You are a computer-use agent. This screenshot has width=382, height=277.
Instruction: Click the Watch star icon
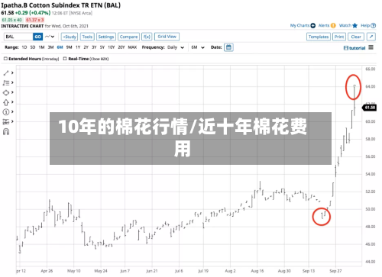point(355,25)
